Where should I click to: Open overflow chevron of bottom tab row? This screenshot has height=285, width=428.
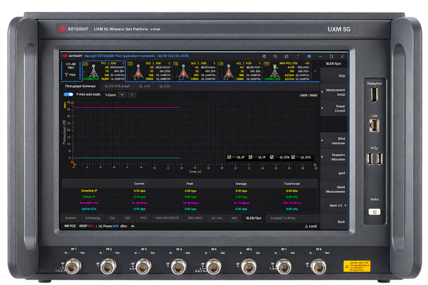[317, 218]
